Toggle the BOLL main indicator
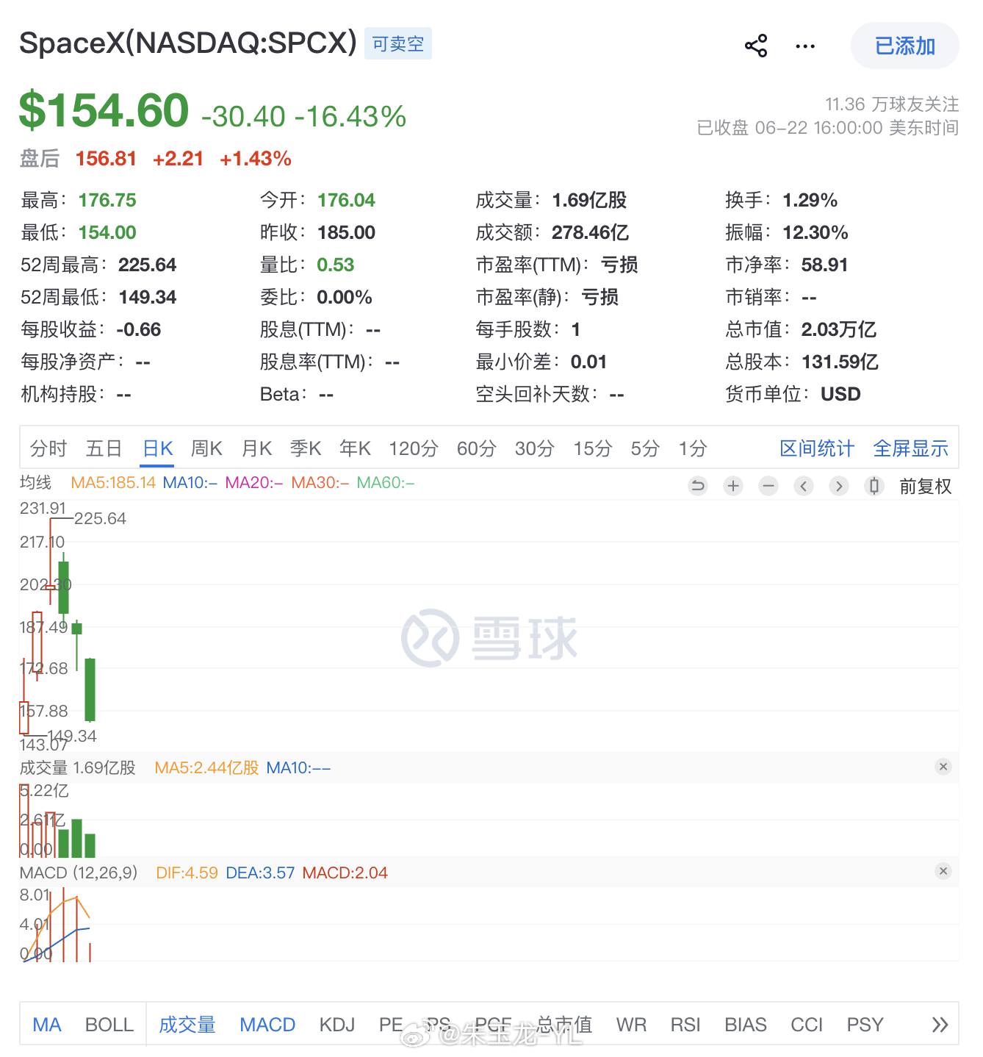The image size is (983, 1057). tap(109, 1025)
